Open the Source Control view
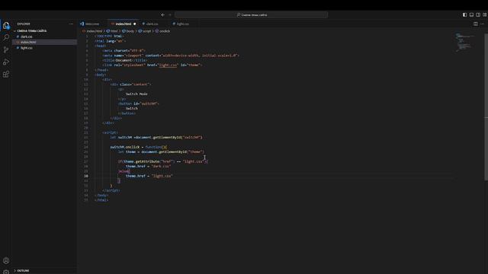Screen dimensions: 488x274 pyautogui.click(x=6, y=49)
